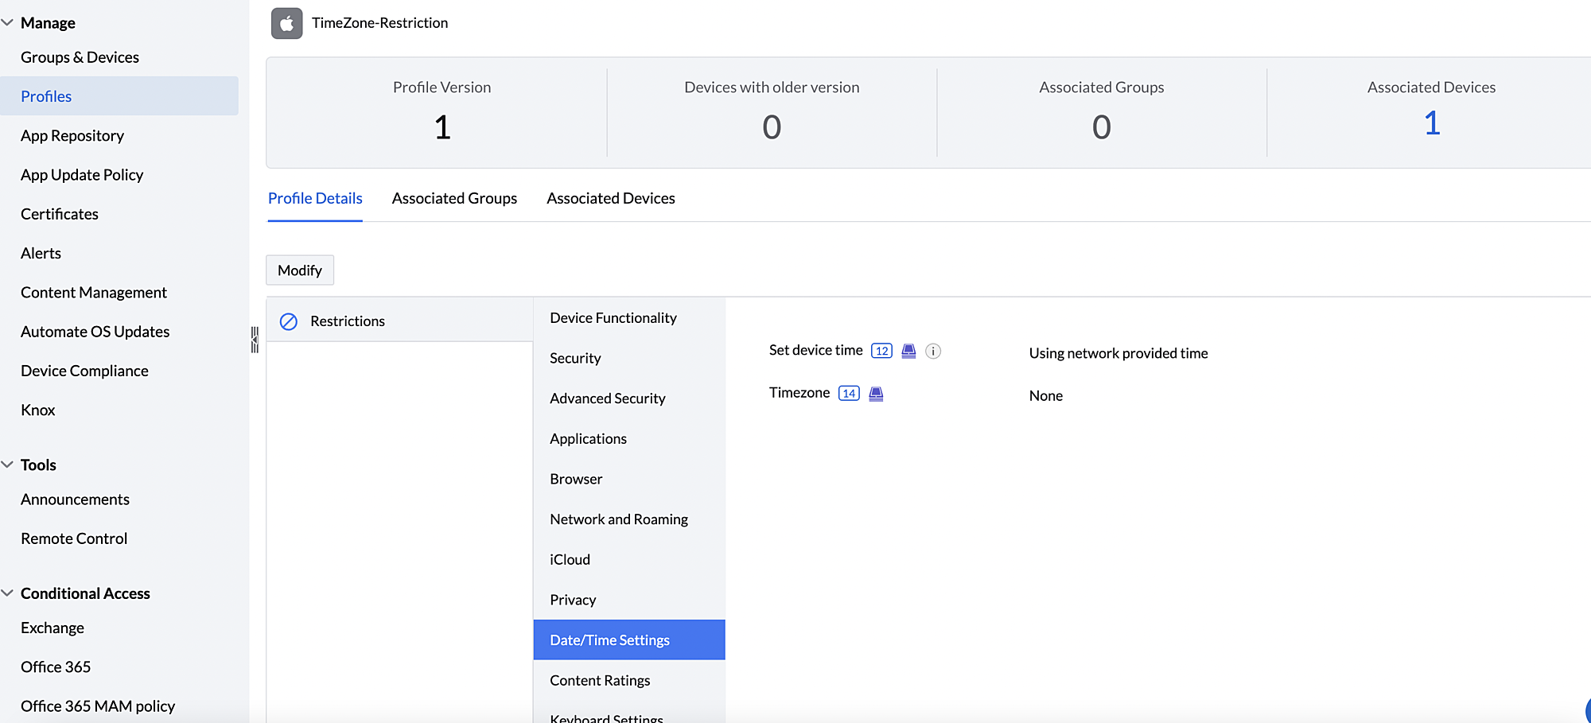Select Date/Time Settings category
The height and width of the screenshot is (723, 1591).
pyautogui.click(x=609, y=640)
